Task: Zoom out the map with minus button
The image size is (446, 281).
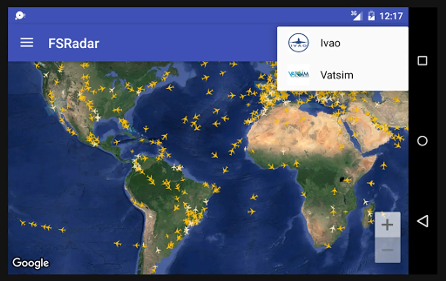Action: [387, 250]
